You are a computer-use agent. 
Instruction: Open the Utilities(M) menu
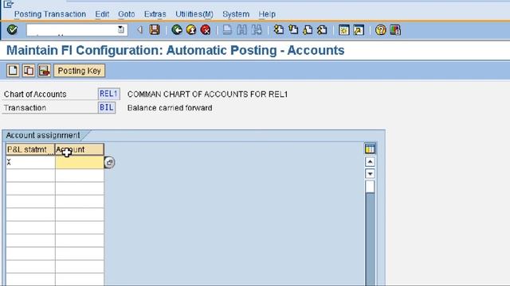pos(194,14)
